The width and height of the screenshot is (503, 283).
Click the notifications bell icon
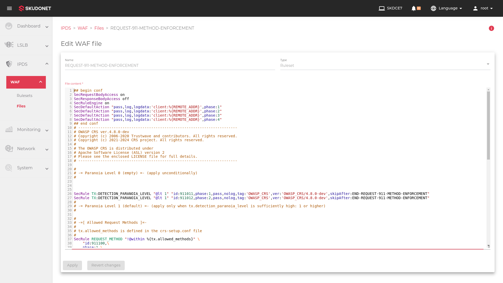click(414, 8)
